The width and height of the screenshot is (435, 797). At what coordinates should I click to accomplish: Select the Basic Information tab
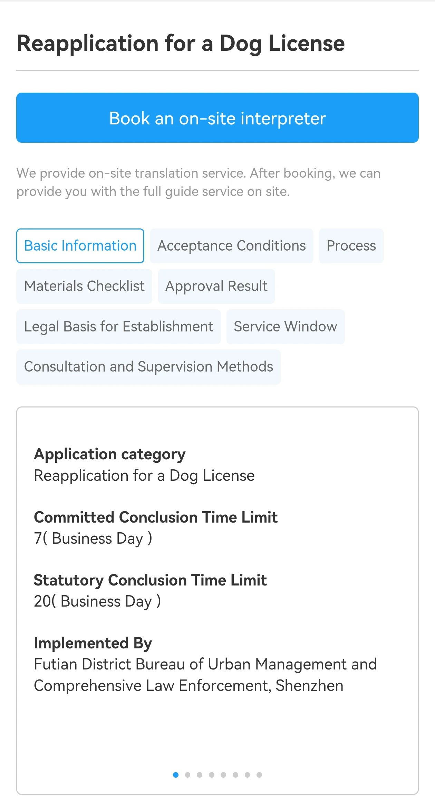point(80,246)
